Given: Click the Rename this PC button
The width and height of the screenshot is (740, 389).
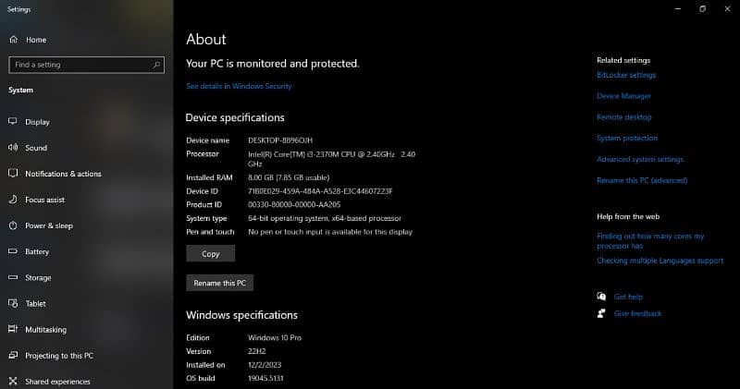Looking at the screenshot, I should tap(219, 283).
